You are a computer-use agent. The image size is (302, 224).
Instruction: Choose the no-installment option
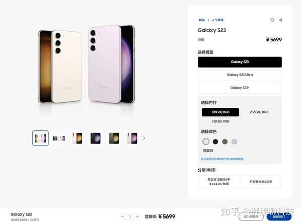[x=261, y=182]
